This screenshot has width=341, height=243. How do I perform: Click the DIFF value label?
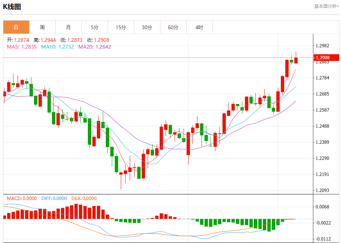coord(54,199)
